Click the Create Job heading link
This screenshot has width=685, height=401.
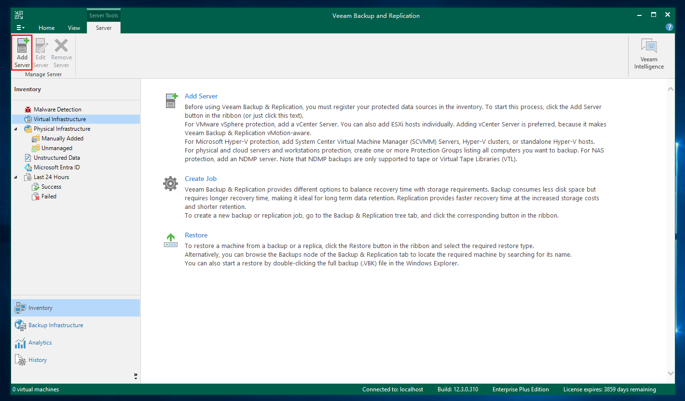(201, 179)
